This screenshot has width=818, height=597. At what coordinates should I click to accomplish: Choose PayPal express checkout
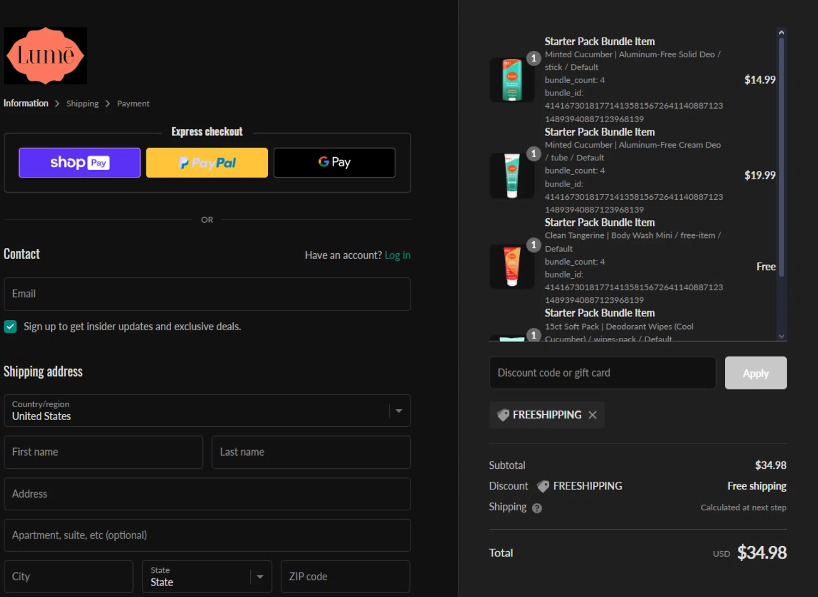point(207,163)
